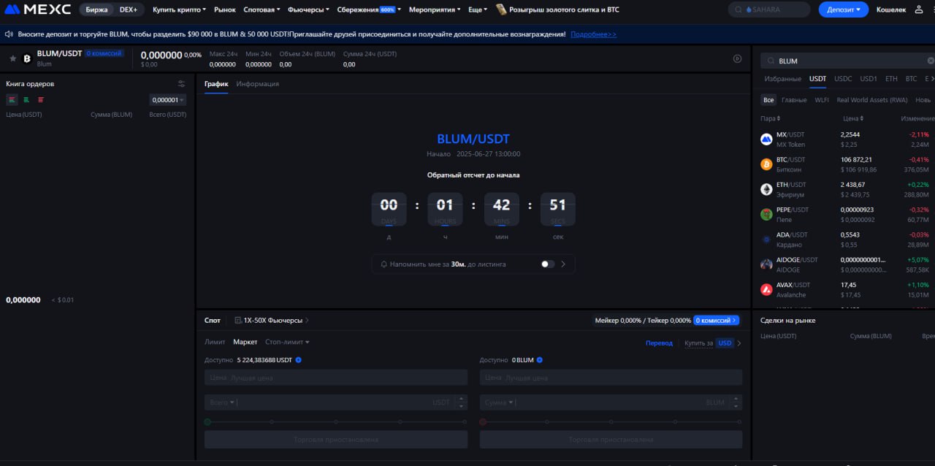Image resolution: width=935 pixels, height=466 pixels.
Task: Select the График tab
Action: [x=216, y=84]
